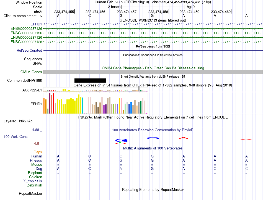
Task: Open the Common dbSNP(155) track label
Action: [x=25, y=80]
